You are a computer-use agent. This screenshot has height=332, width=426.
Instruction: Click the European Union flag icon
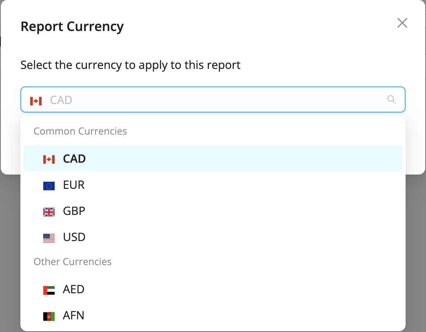[x=49, y=186]
